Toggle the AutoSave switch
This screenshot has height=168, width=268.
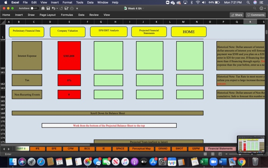tap(34, 8)
